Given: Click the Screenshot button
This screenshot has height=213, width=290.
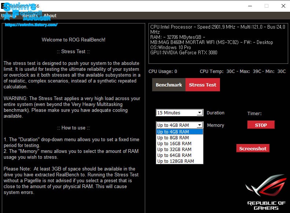Looking at the screenshot, I should [253, 148].
